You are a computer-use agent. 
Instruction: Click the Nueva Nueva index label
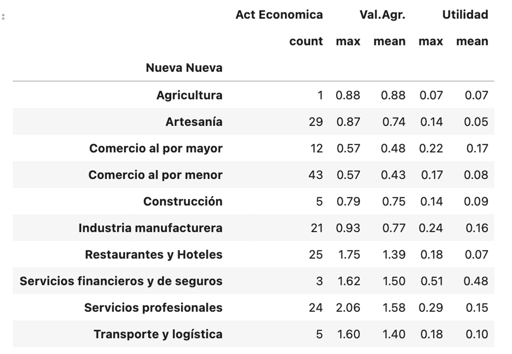click(184, 68)
